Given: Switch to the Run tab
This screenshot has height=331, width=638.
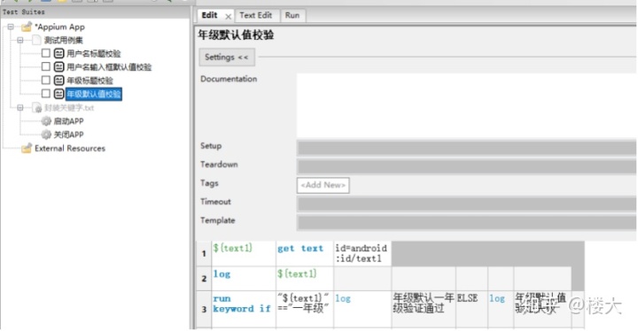Looking at the screenshot, I should (x=292, y=15).
